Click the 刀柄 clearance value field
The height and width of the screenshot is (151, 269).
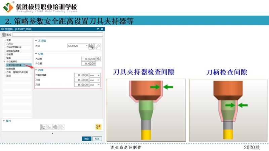(81, 80)
